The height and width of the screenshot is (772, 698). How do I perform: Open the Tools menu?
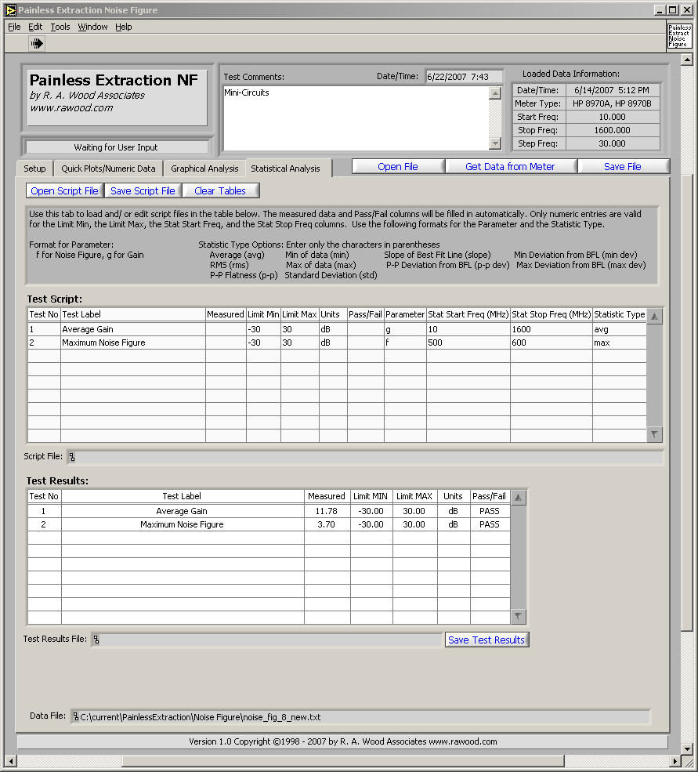pos(60,27)
